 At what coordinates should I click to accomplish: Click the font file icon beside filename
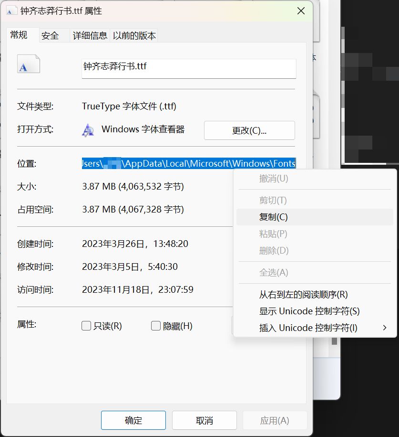click(x=28, y=64)
